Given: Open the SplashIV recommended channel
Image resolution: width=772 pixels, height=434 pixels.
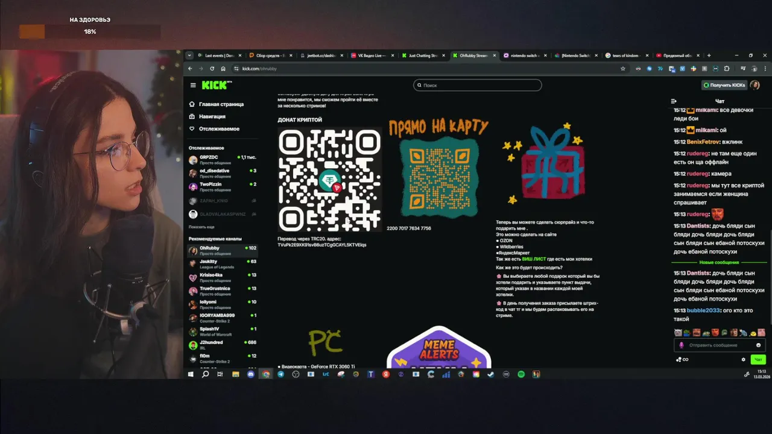Looking at the screenshot, I should [222, 331].
